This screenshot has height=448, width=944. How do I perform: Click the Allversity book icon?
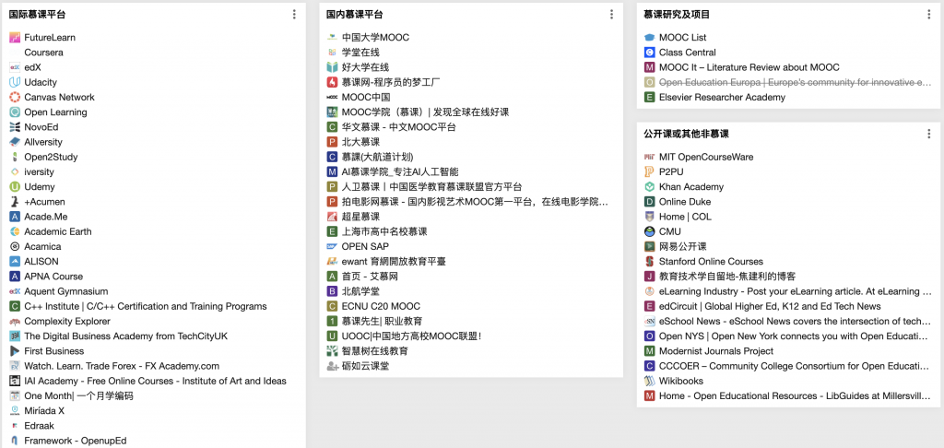click(15, 142)
